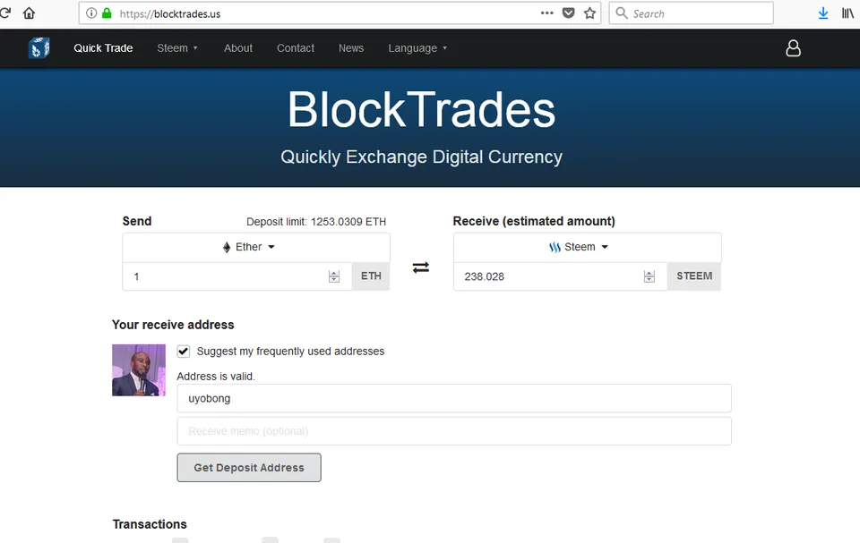Click the browser home icon

[x=29, y=13]
